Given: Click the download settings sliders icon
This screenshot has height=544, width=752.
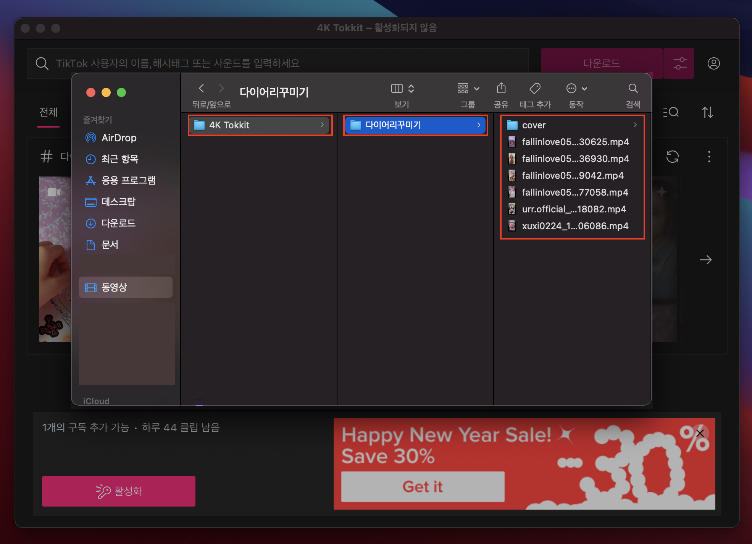Looking at the screenshot, I should pos(679,63).
